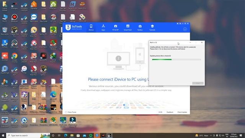The width and height of the screenshot is (245, 138).
Task: Open Task View on the taskbar
Action: 59,135
